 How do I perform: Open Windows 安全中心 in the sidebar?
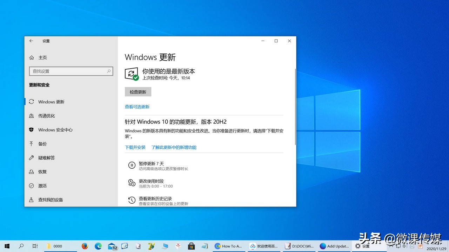click(55, 130)
